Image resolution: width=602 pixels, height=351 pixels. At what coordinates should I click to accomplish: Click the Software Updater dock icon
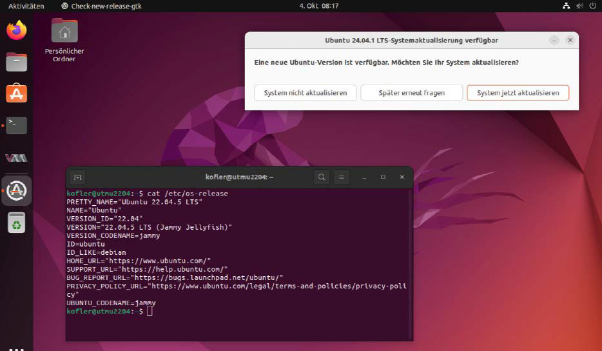[17, 190]
